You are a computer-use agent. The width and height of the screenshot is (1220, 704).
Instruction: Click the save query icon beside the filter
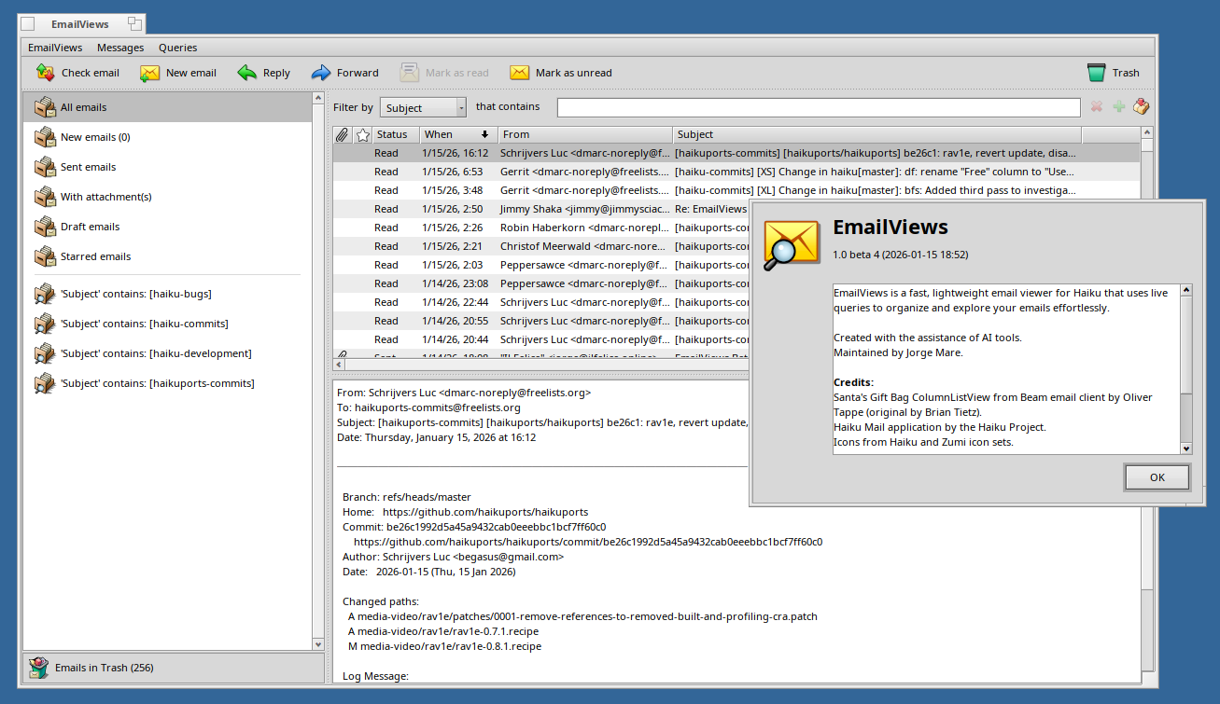tap(1141, 107)
